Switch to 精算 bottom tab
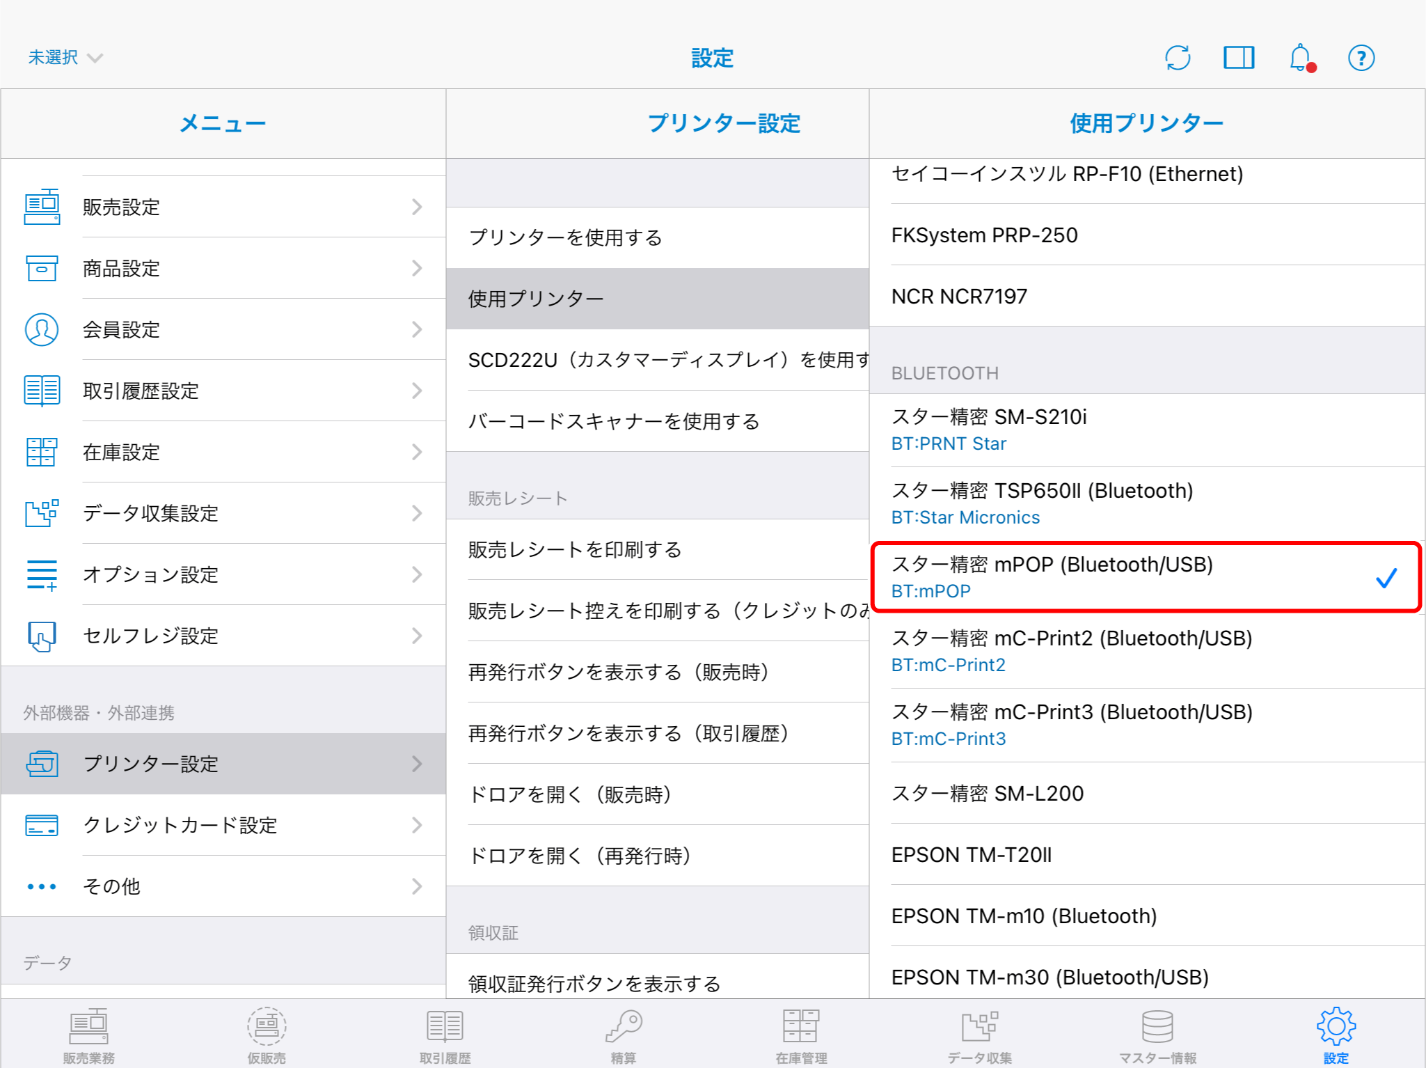The image size is (1426, 1068). (x=624, y=1035)
